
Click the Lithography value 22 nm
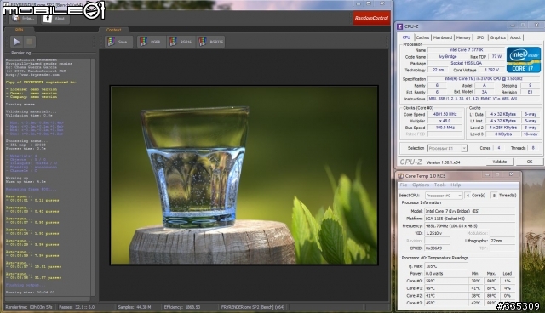(x=502, y=241)
